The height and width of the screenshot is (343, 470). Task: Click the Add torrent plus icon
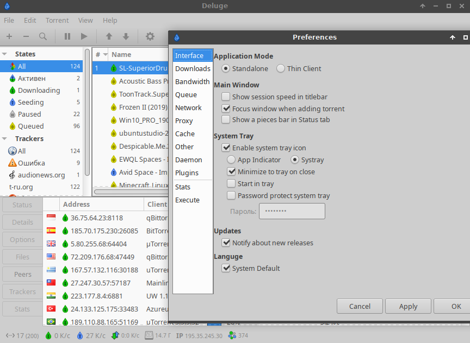(x=9, y=36)
